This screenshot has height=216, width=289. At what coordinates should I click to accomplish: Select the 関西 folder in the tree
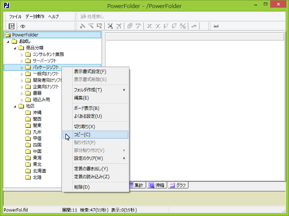coord(37,119)
